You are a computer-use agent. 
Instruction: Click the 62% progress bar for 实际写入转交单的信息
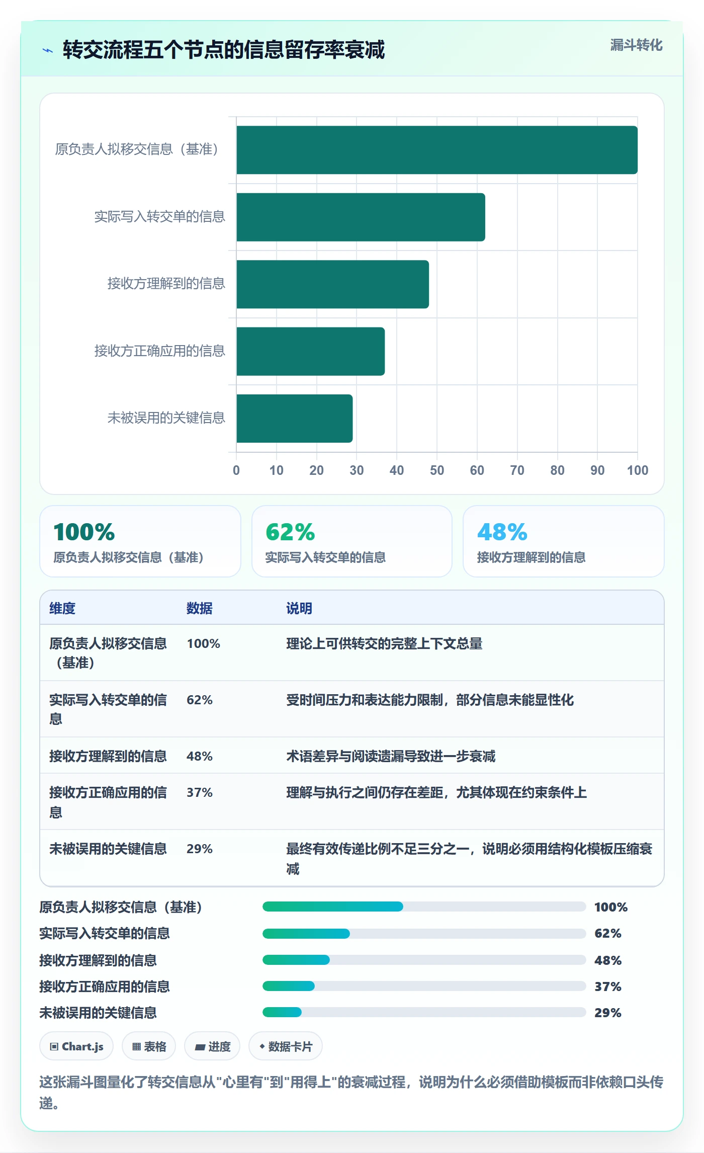click(x=424, y=934)
